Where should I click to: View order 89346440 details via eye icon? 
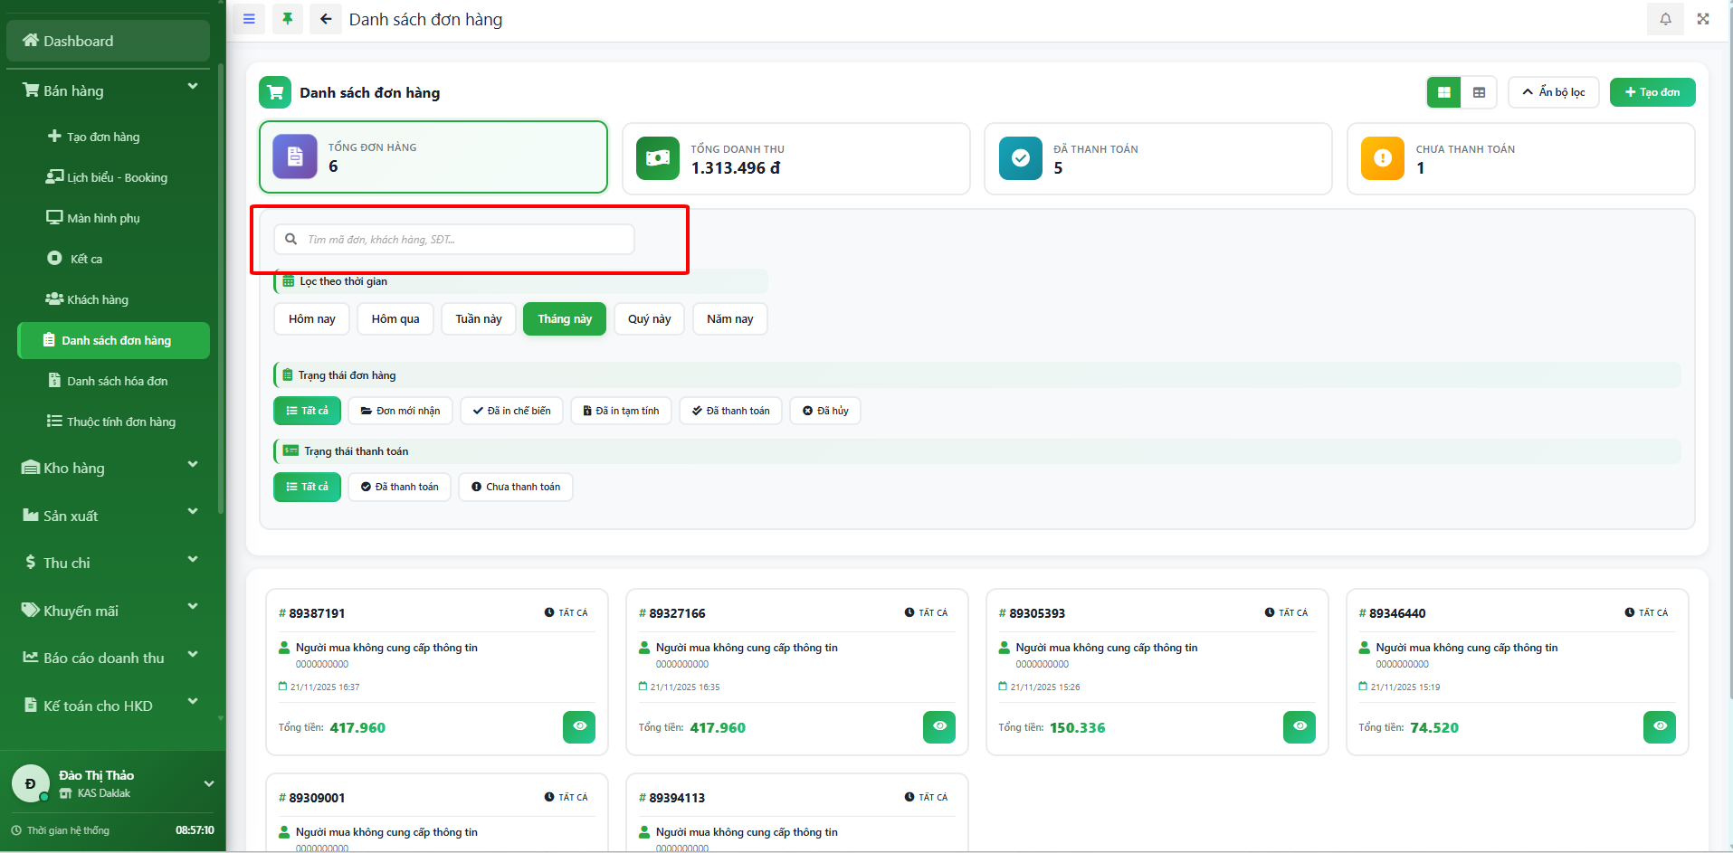(x=1659, y=726)
